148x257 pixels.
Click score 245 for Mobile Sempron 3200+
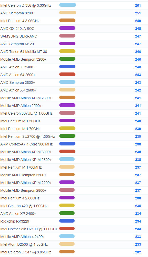[138, 59]
